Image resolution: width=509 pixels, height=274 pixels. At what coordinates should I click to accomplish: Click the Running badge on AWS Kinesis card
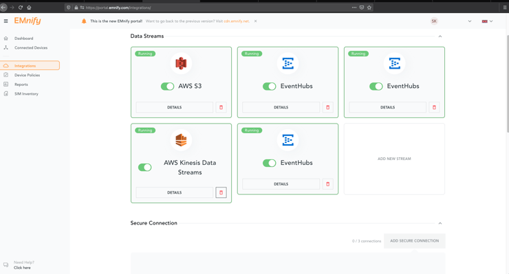(x=145, y=130)
